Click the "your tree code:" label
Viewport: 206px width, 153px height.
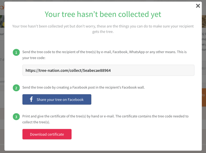34,58
